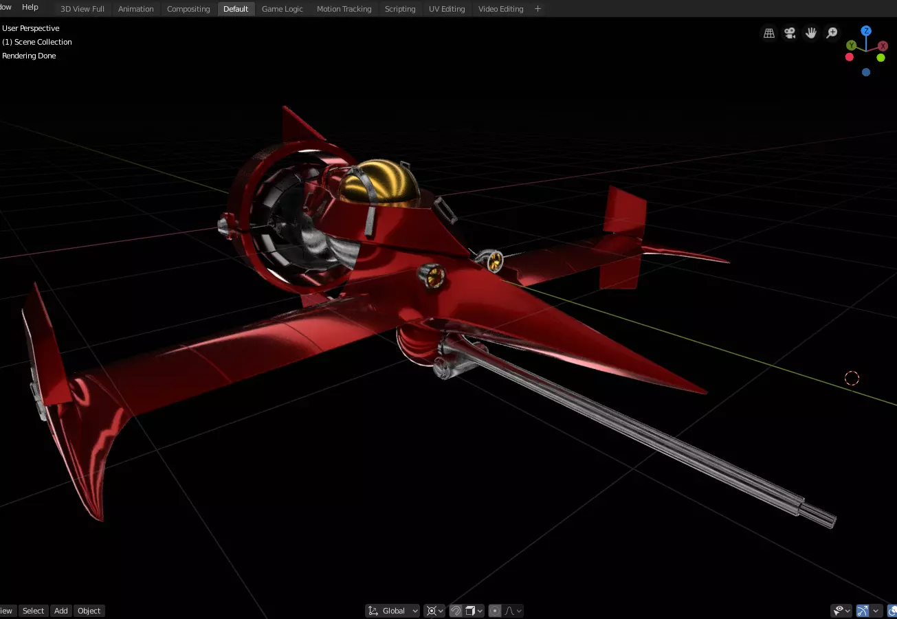Align view to X axis on gizmo

coord(883,45)
